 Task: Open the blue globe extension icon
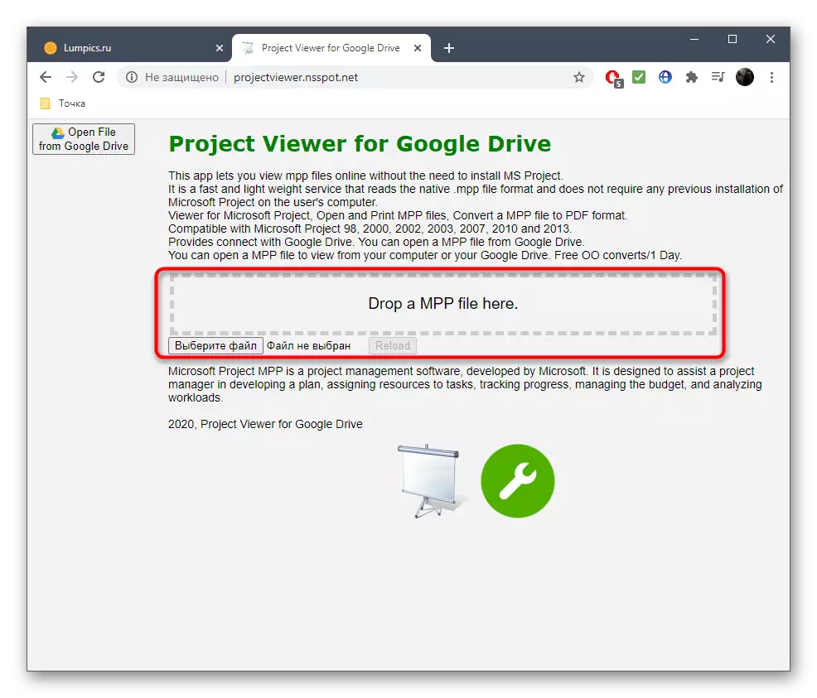click(x=665, y=78)
